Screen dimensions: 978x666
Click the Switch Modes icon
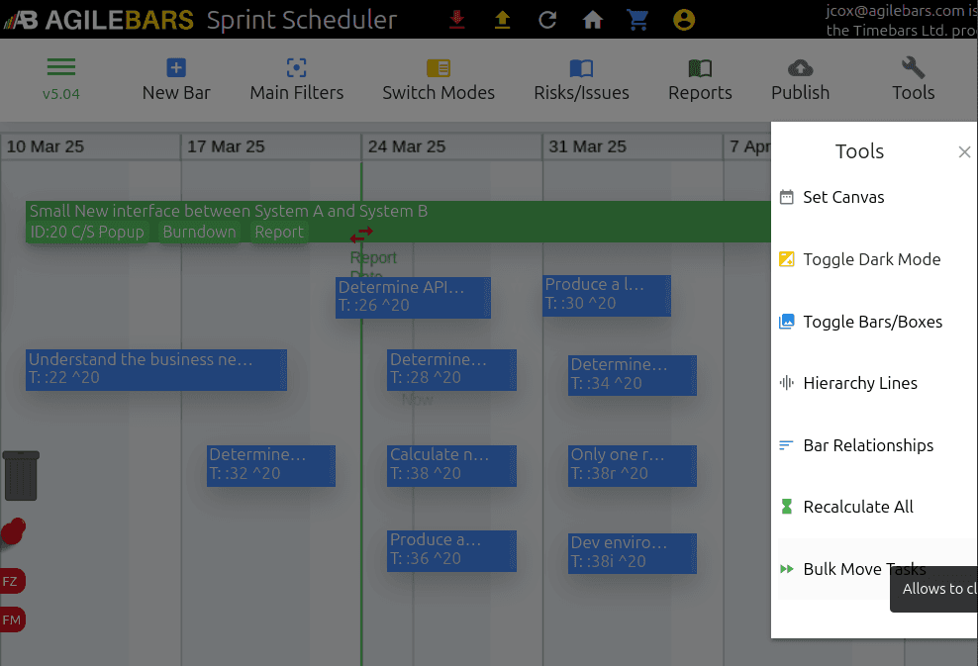pos(438,67)
